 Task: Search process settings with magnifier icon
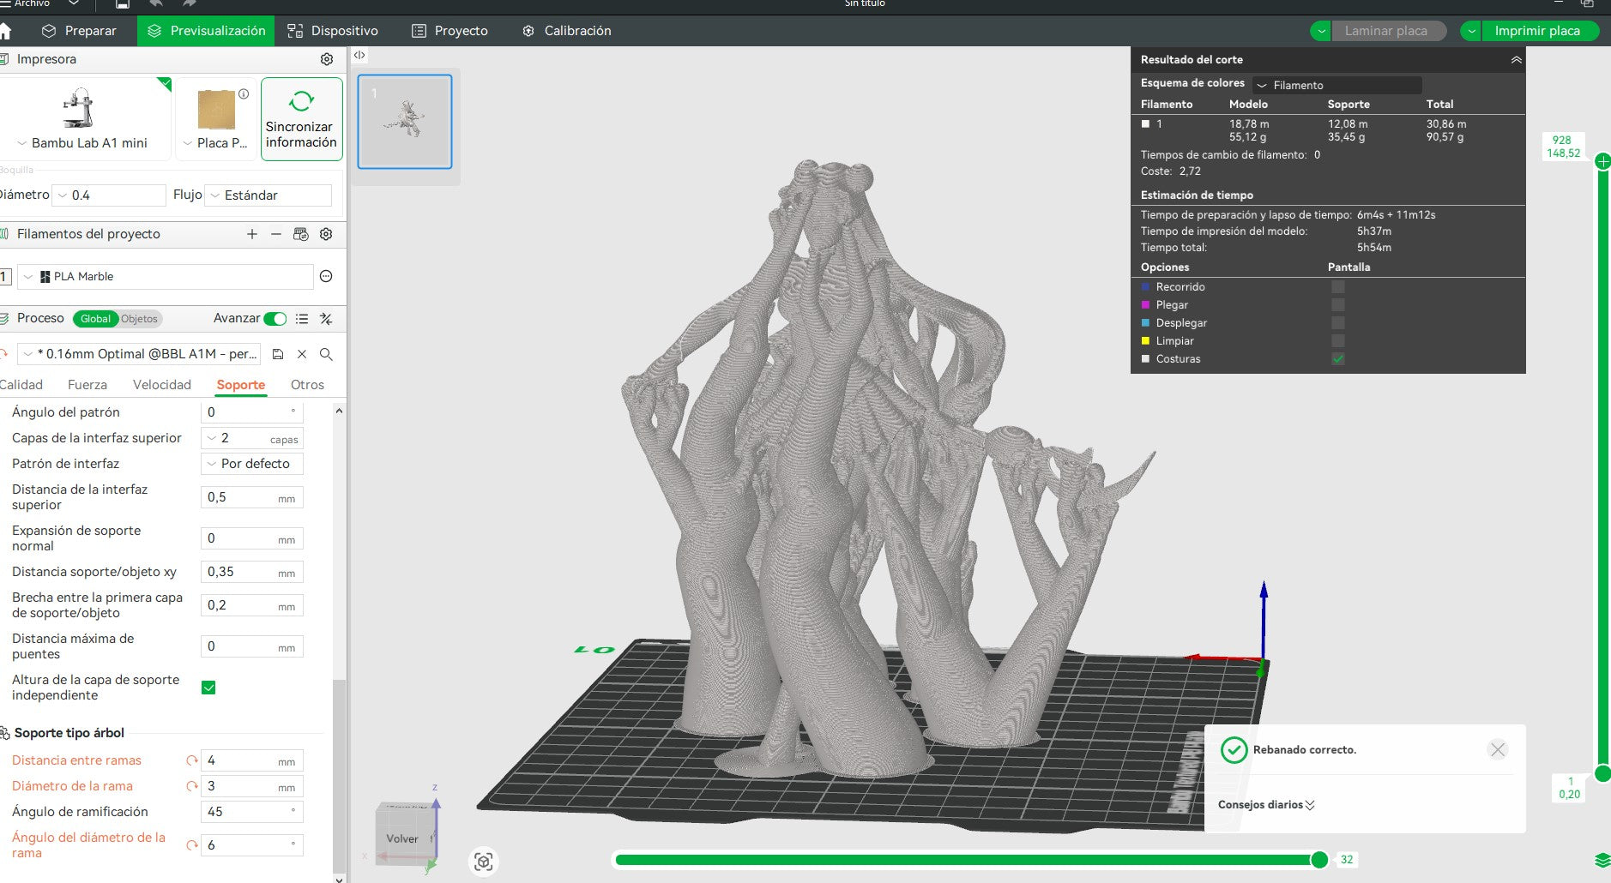pyautogui.click(x=326, y=354)
